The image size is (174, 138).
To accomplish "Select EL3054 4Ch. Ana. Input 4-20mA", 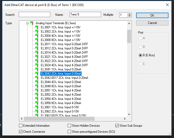I will (x=61, y=99).
